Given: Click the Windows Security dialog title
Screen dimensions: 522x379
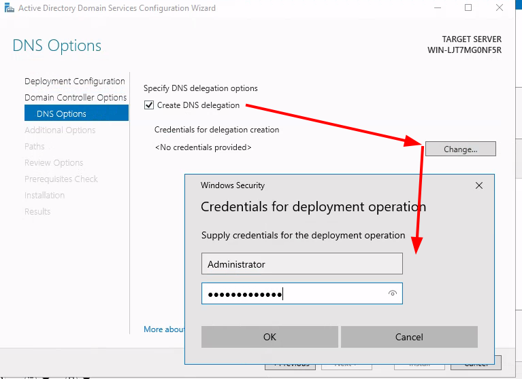Looking at the screenshot, I should pyautogui.click(x=233, y=185).
